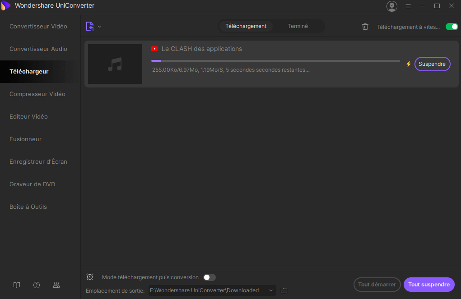This screenshot has height=299, width=461.
Task: Switch to the Terminé tab
Action: (298, 26)
